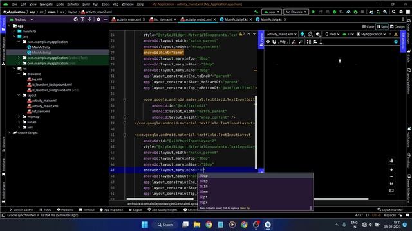Click Guidelines icon in design toolbar
Screen dimensions: 412x231
click(321, 42)
